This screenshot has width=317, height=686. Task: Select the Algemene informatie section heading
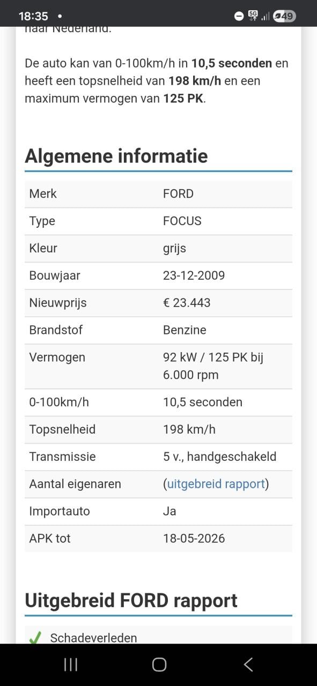(x=116, y=156)
